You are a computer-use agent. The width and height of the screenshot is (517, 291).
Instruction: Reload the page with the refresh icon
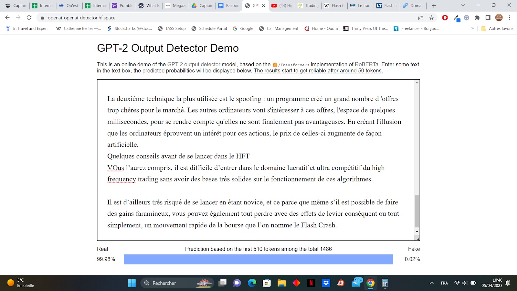[x=29, y=18]
